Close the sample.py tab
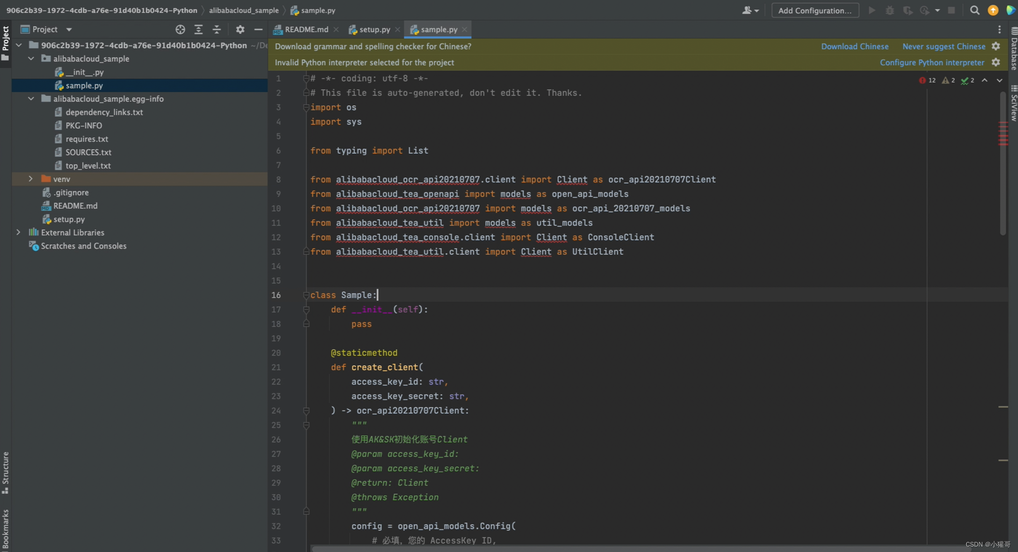Viewport: 1018px width, 552px height. [464, 29]
